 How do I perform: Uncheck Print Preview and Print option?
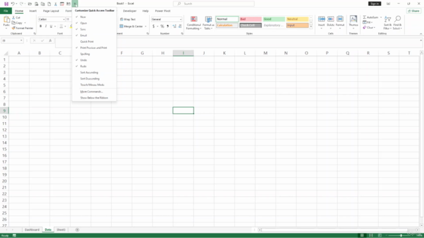point(94,48)
